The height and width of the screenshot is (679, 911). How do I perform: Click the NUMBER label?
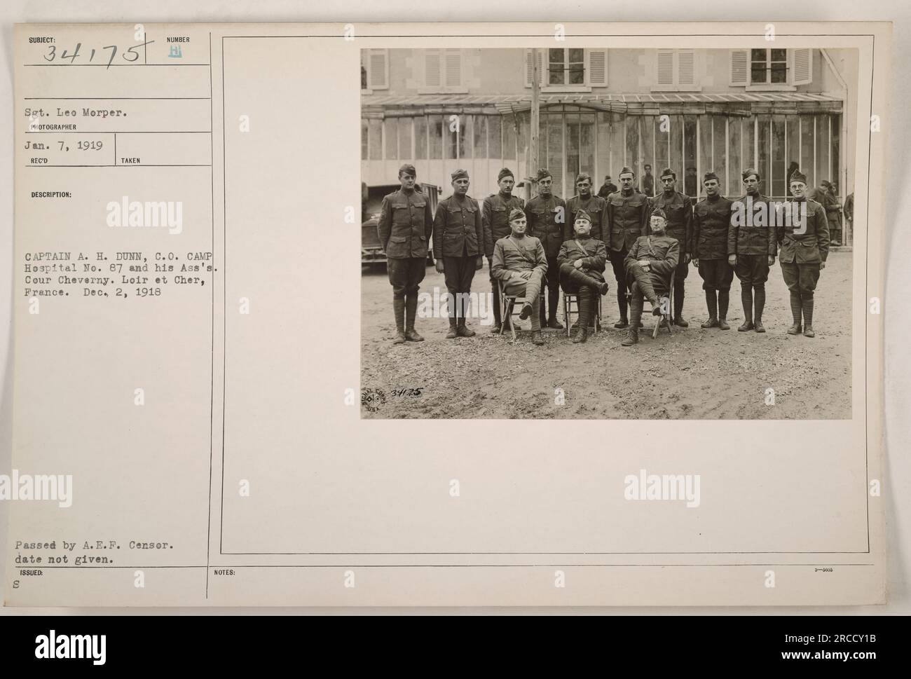coord(178,40)
